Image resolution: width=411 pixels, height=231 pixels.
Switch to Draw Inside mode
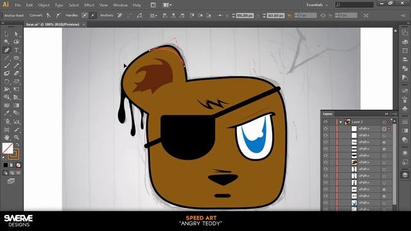pos(19,173)
